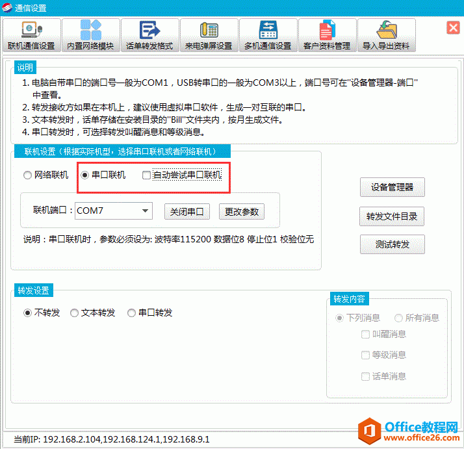The height and width of the screenshot is (449, 464).
Task: Click the baud rate 说明 text line
Action: (x=169, y=239)
